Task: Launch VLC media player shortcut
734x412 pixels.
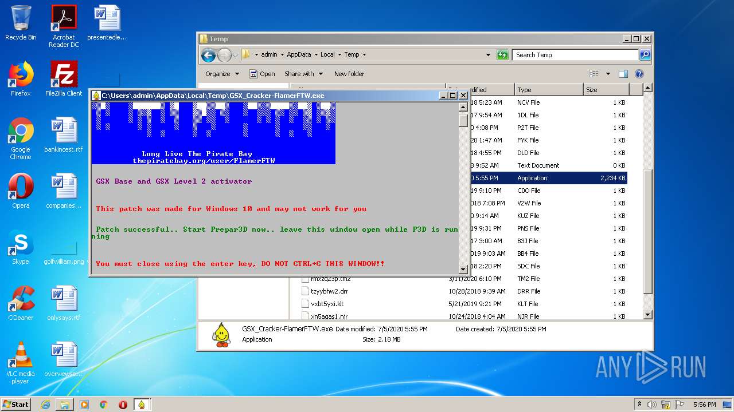Action: (21, 363)
